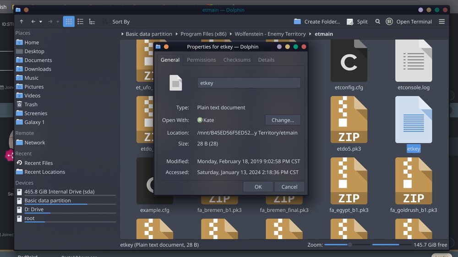Click Wolfenstein - Enemy Territory breadcrumb

(x=270, y=34)
